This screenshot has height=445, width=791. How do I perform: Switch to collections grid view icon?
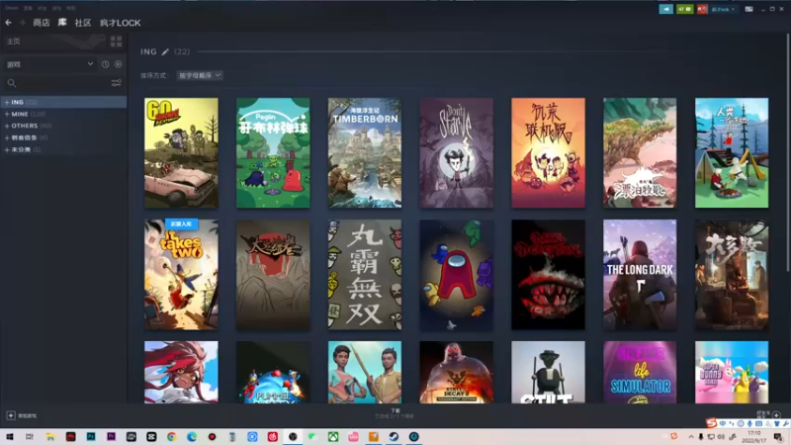(116, 42)
